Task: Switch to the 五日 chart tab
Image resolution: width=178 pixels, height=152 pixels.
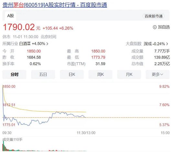Action: point(43,75)
